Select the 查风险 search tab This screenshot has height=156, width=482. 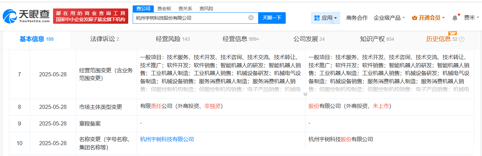coord(206,8)
